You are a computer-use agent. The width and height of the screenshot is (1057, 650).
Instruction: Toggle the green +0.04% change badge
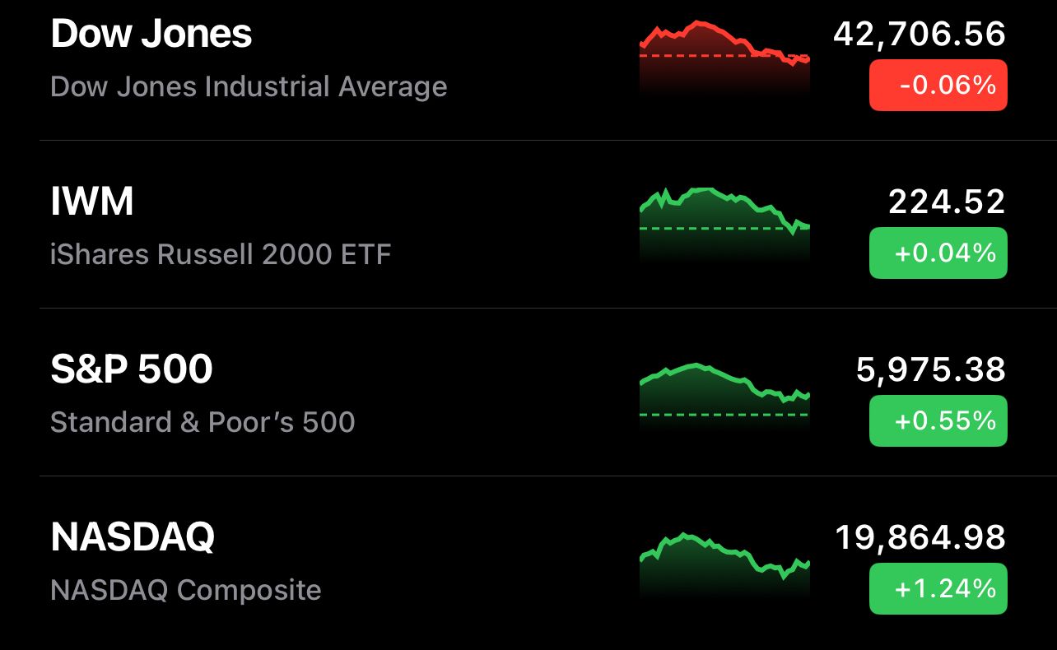tap(938, 253)
